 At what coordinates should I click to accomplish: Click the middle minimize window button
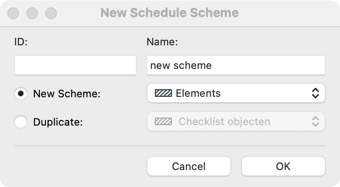pos(32,13)
